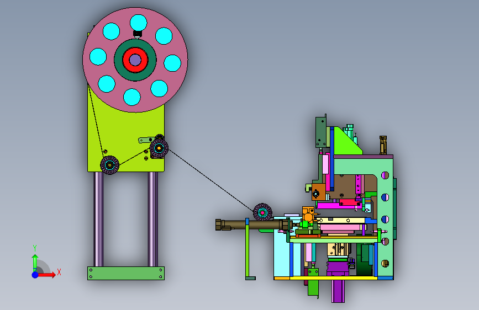The width and height of the screenshot is (479, 310).
Task: Select the yellow bottom plate of machine
Action: tap(334, 278)
